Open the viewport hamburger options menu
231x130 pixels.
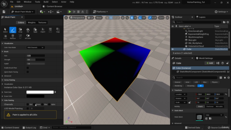66,18
